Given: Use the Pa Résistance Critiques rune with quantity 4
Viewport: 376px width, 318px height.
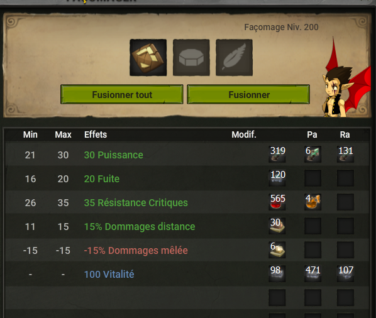Looking at the screenshot, I should (x=312, y=202).
